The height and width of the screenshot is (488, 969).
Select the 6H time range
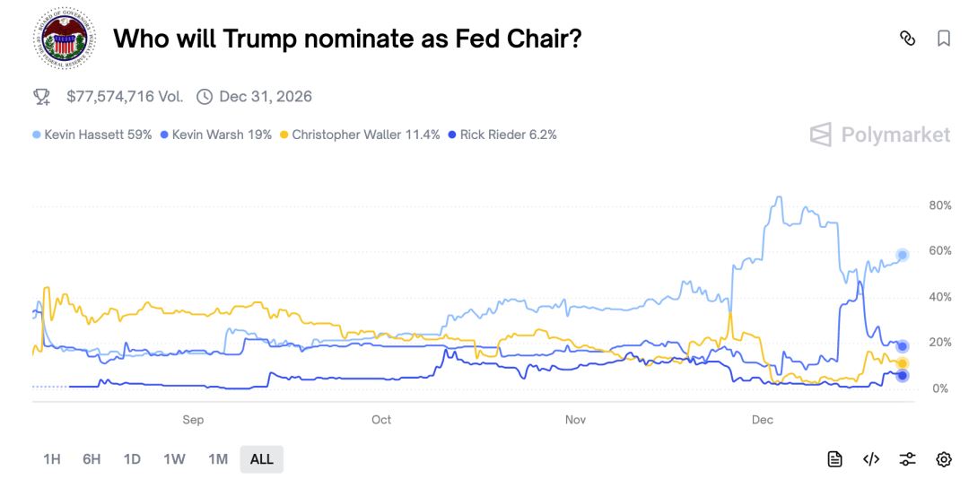click(x=92, y=459)
